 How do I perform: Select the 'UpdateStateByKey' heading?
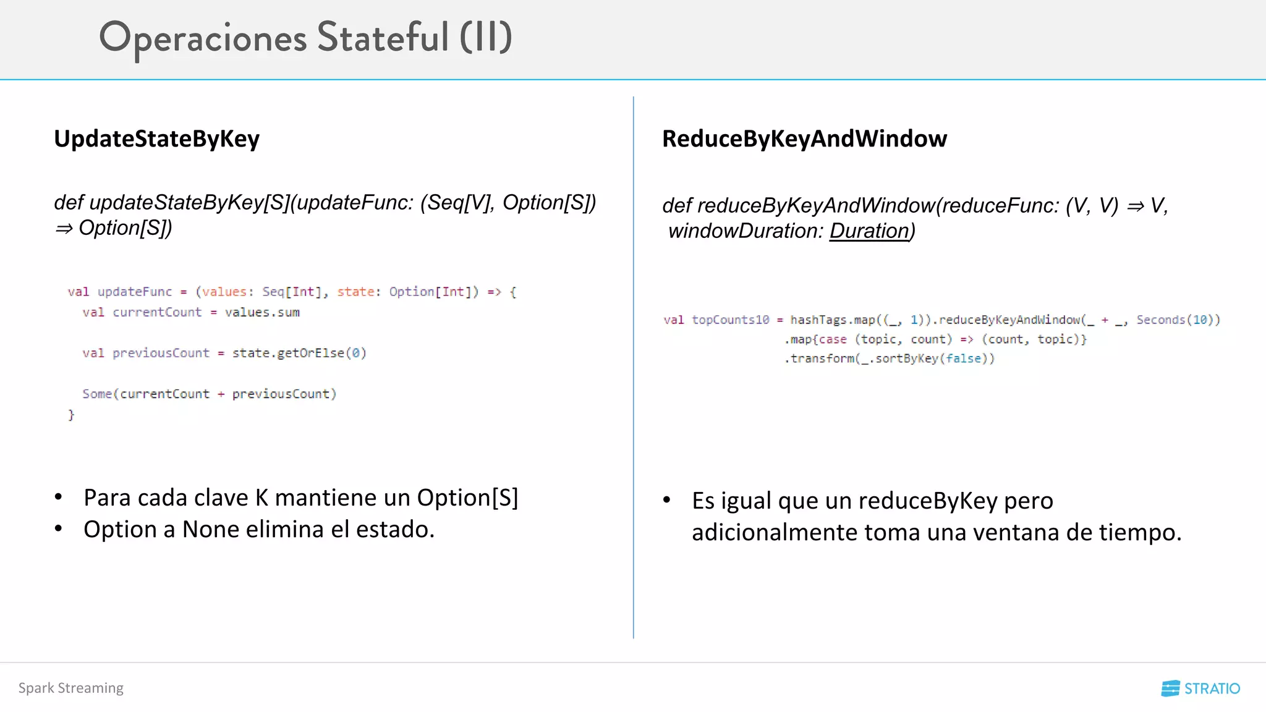[x=157, y=139]
